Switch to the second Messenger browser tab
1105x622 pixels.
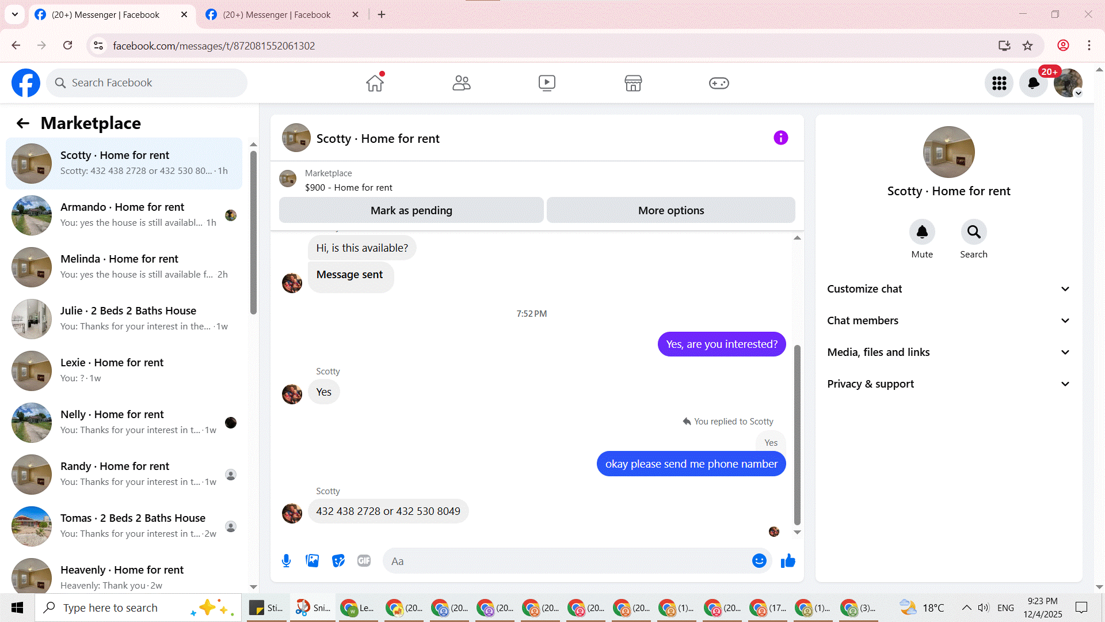(276, 14)
